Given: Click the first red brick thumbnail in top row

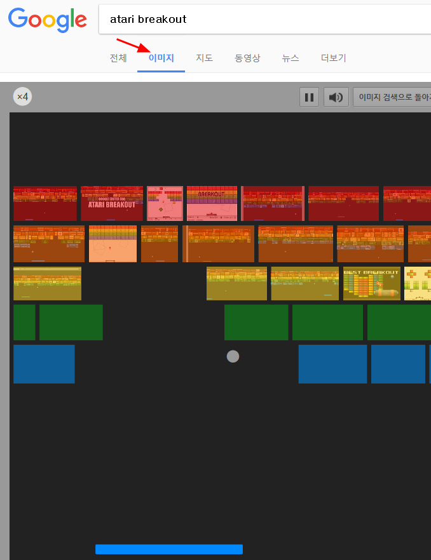Looking at the screenshot, I should tap(45, 203).
